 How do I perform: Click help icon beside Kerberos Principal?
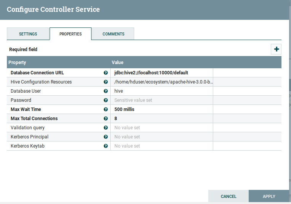click(106, 137)
